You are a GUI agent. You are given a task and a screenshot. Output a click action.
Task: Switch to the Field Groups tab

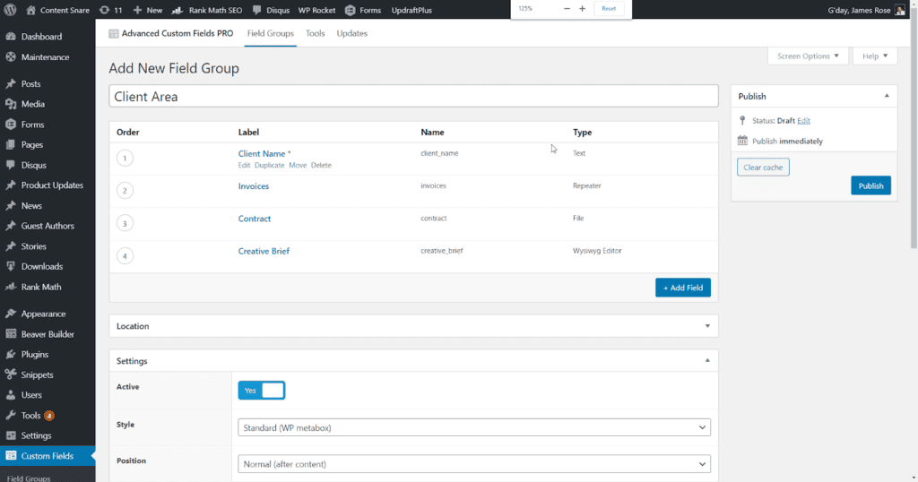point(271,33)
